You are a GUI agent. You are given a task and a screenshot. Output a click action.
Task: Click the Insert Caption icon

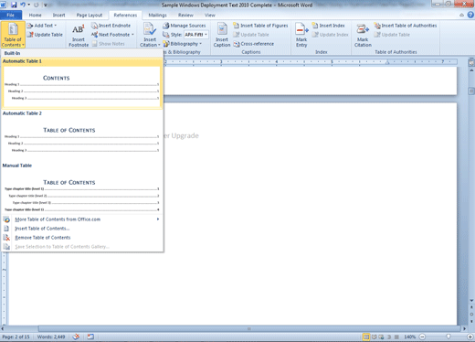222,29
